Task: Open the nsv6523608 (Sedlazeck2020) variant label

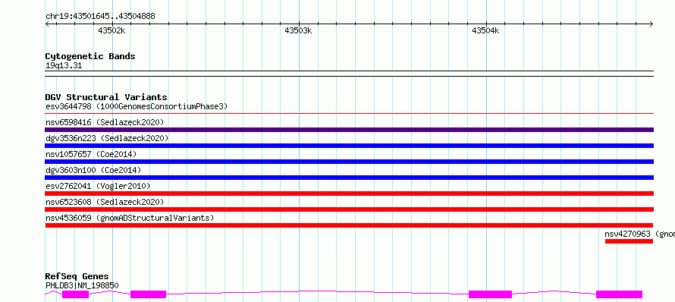Action: click(105, 202)
